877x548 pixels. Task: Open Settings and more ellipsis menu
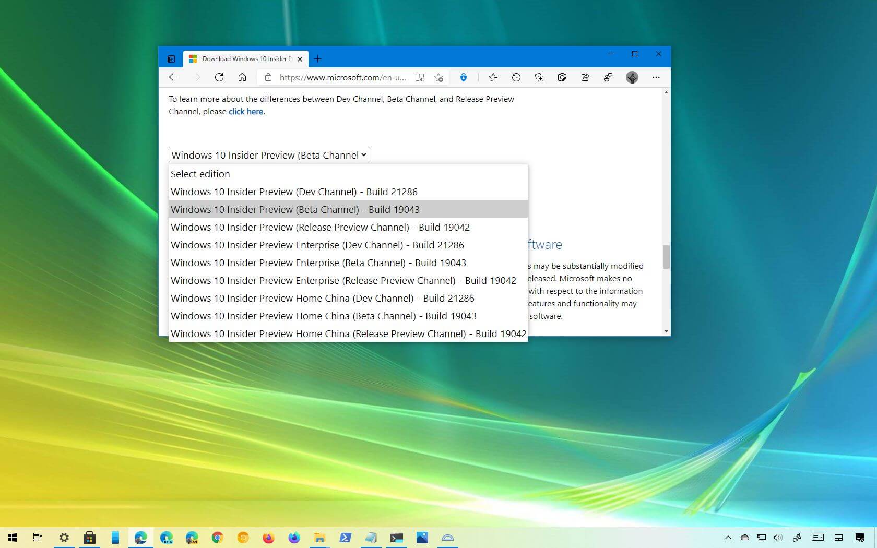click(x=656, y=77)
